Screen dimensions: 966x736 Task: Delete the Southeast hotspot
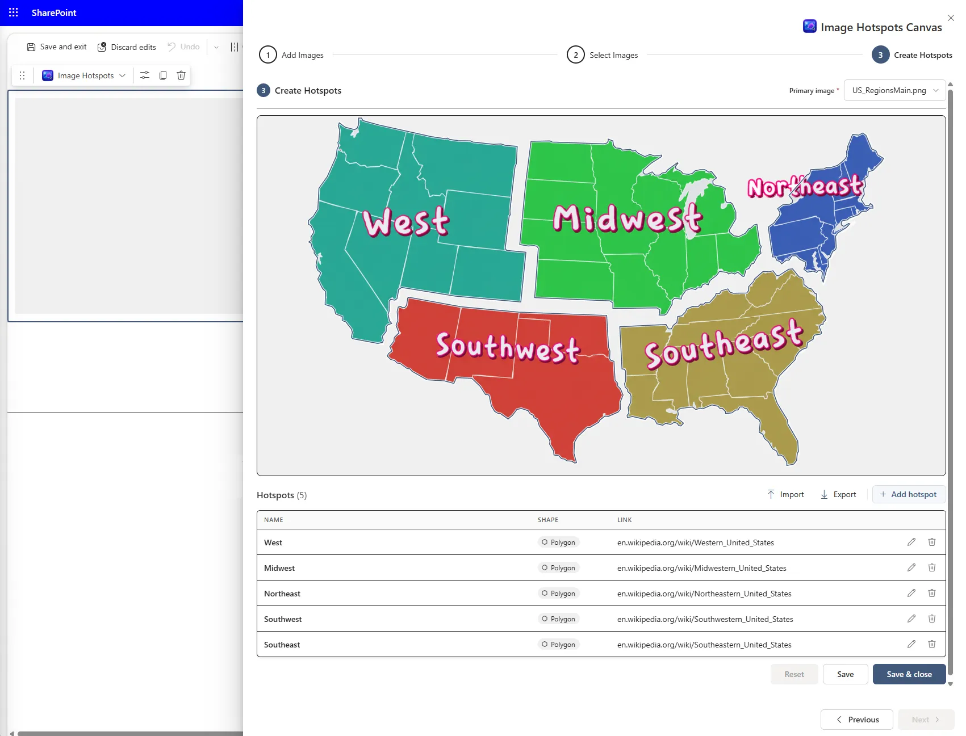932,644
